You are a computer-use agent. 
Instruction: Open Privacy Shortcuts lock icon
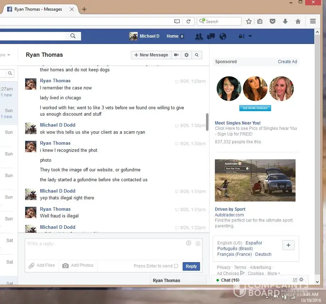241,36
